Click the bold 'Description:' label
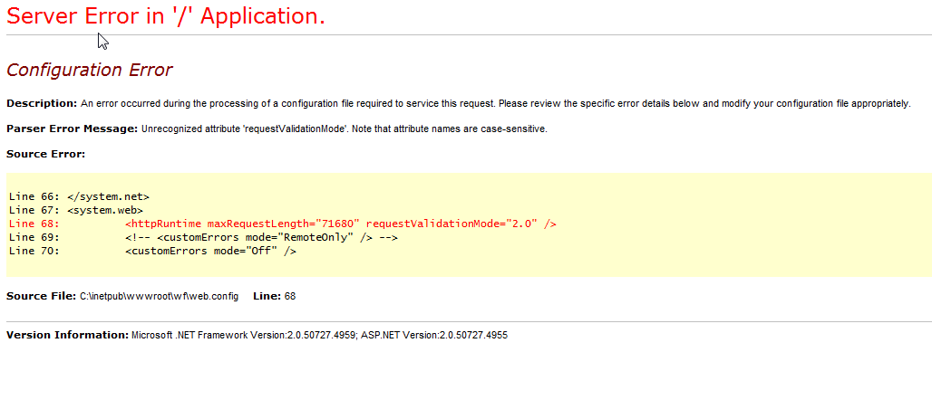 click(x=42, y=103)
